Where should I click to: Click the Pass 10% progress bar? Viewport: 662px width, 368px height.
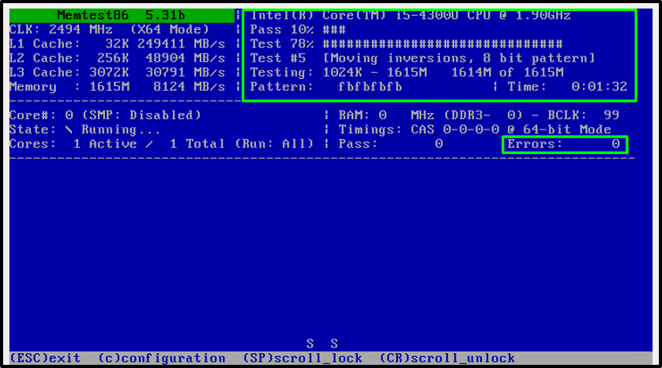[x=298, y=29]
